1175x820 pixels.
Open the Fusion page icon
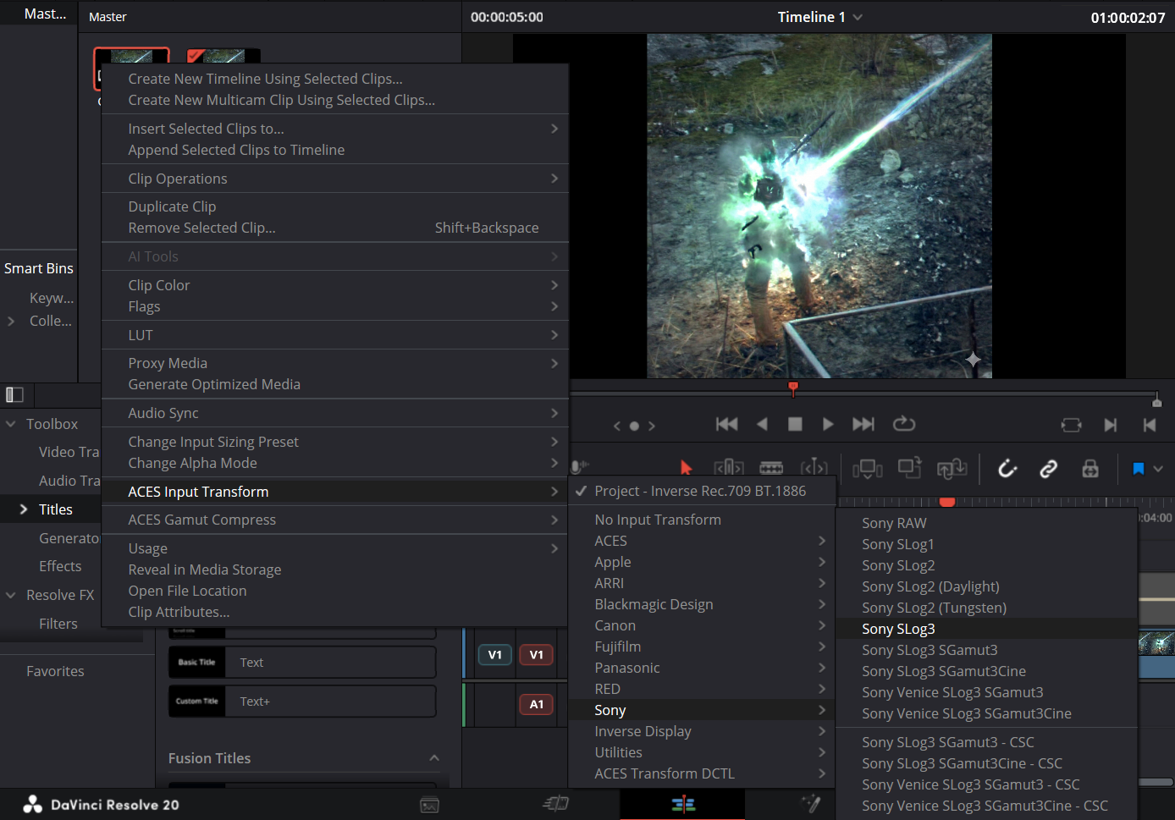coord(810,804)
